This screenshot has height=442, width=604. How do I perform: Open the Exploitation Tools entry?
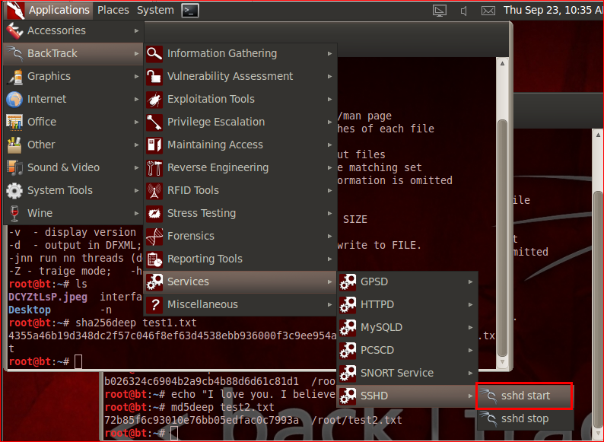[x=240, y=99]
